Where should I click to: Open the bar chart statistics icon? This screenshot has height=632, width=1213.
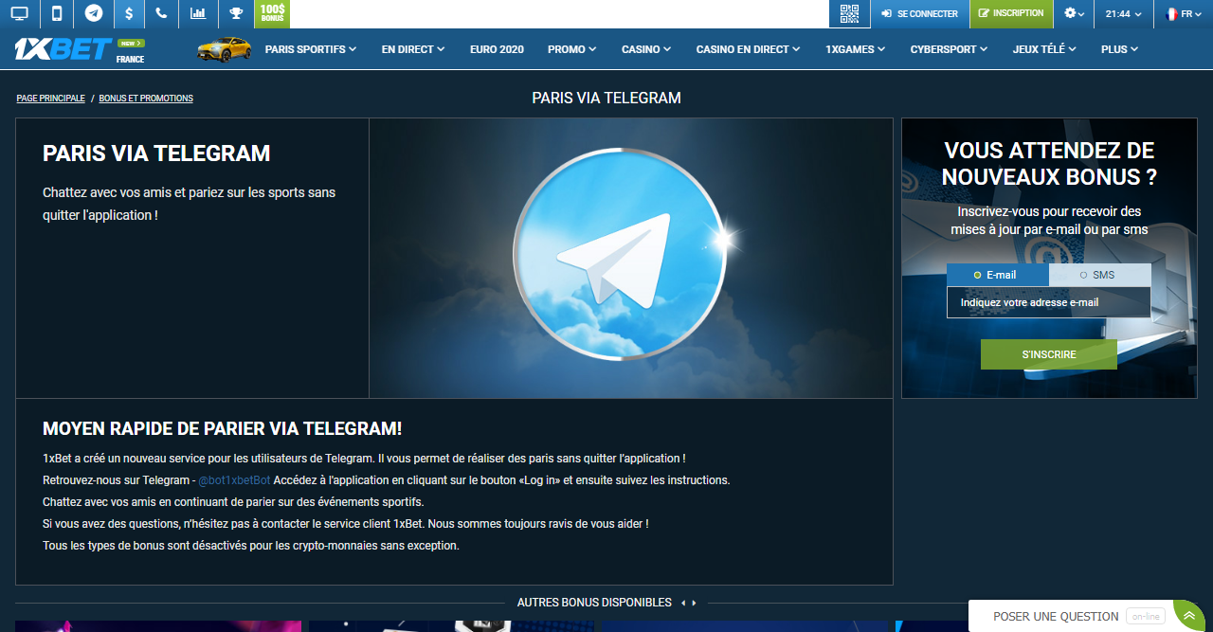198,13
